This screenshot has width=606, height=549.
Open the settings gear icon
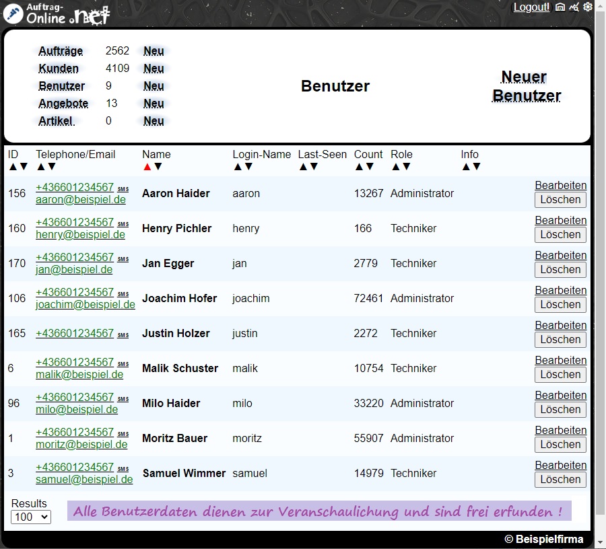[x=588, y=7]
